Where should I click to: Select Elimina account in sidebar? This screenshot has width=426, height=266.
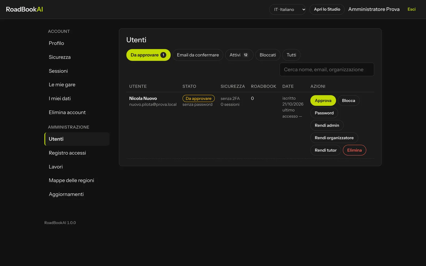[77, 112]
